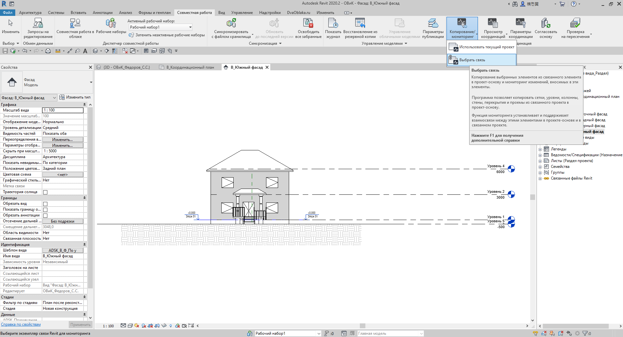
Task: Click reveal hidden elements lightbulb icon
Action: click(x=171, y=326)
